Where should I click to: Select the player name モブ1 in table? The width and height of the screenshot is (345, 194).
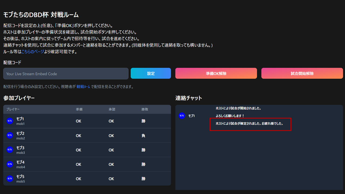coord(20,119)
